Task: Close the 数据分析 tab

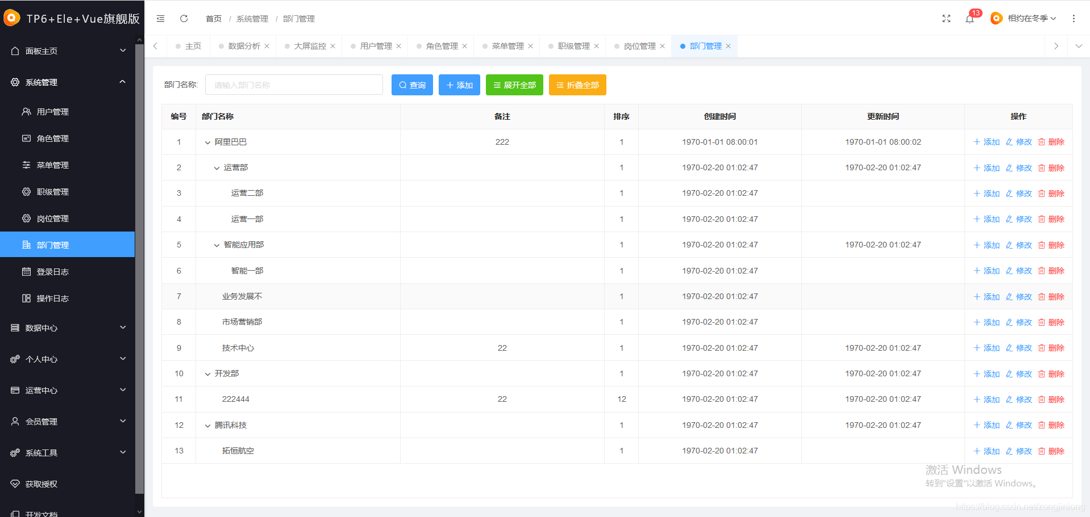Action: tap(267, 47)
